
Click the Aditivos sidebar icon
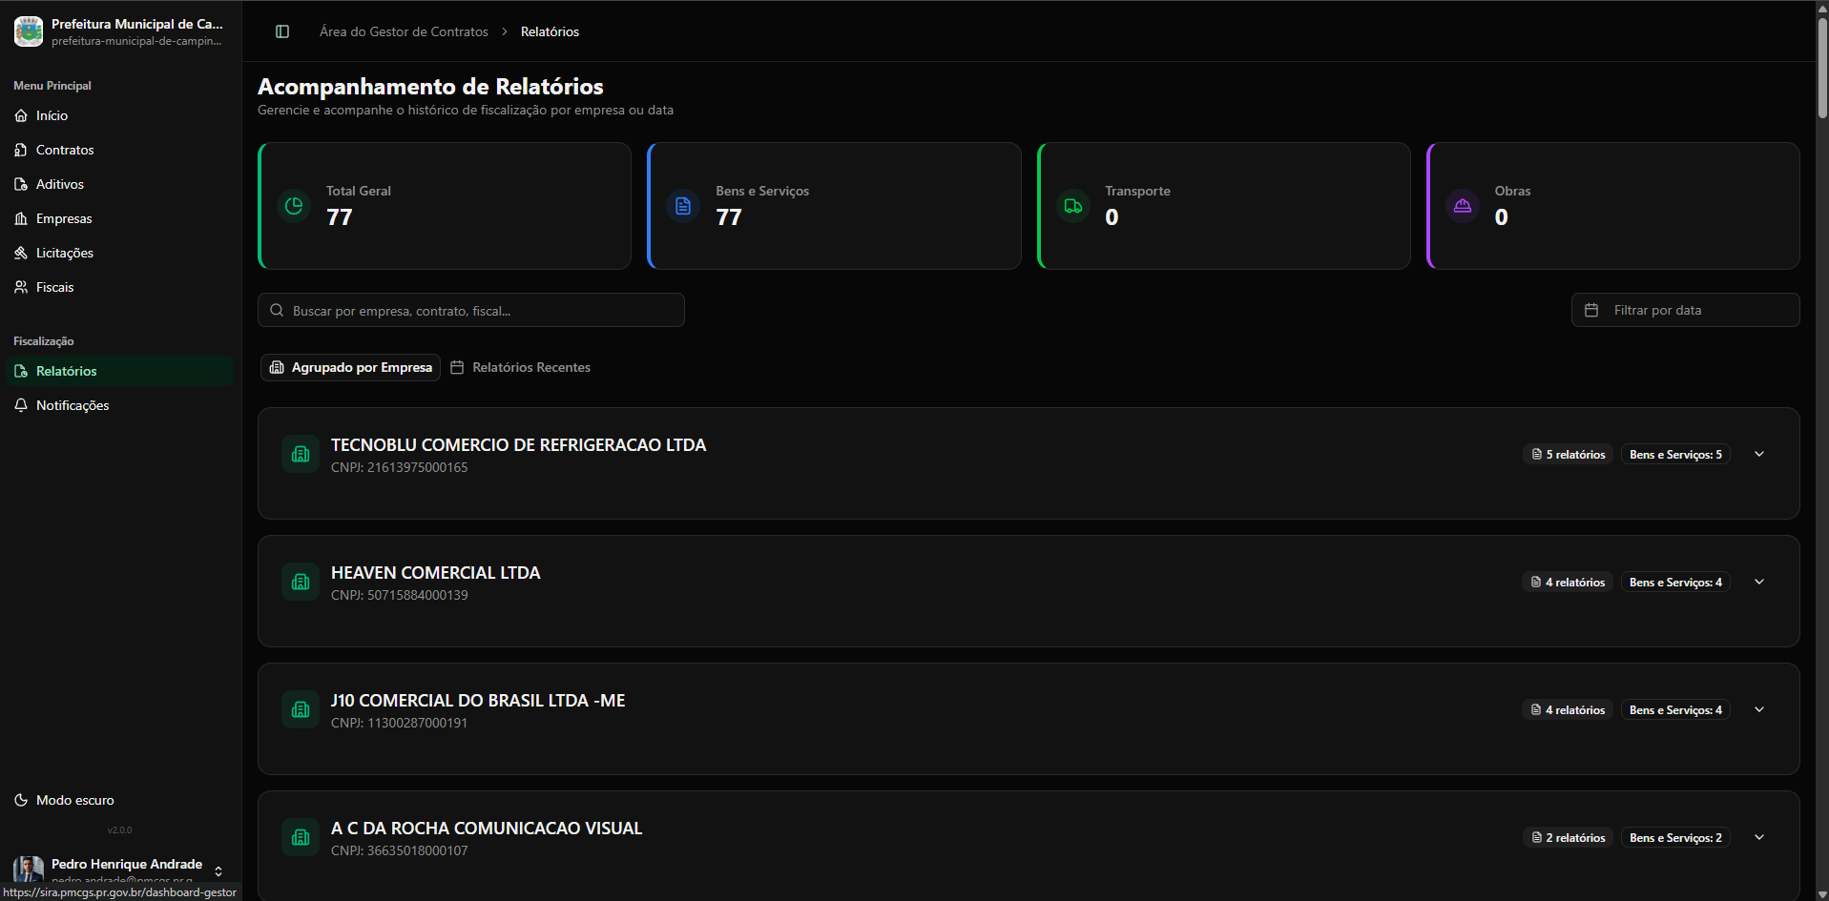(x=21, y=184)
